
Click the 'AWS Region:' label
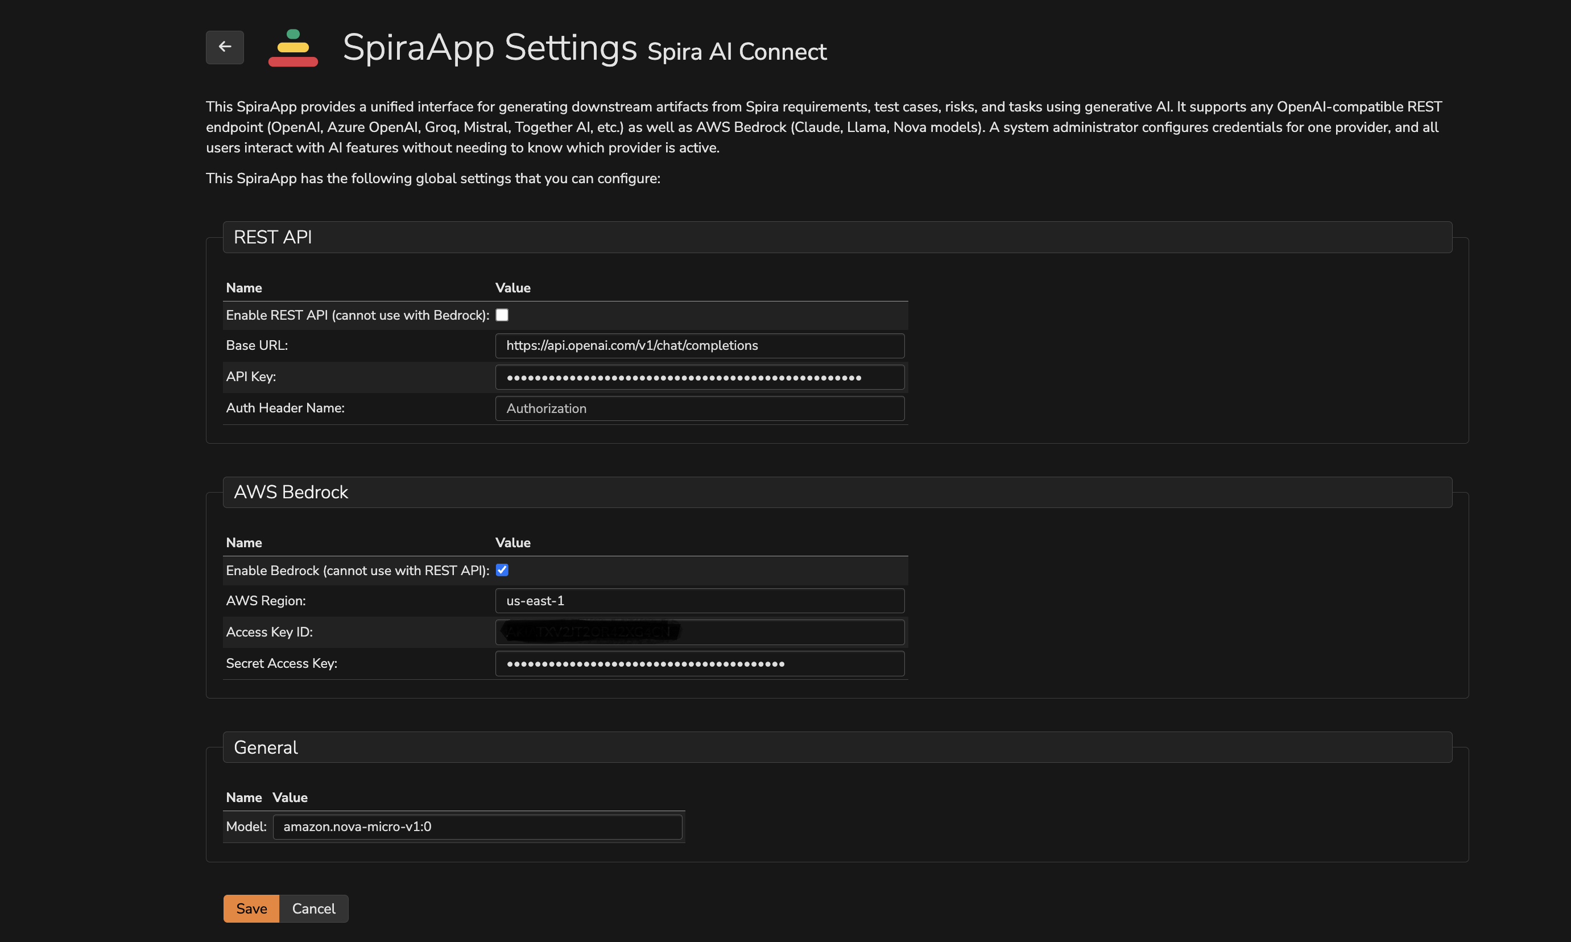(265, 601)
